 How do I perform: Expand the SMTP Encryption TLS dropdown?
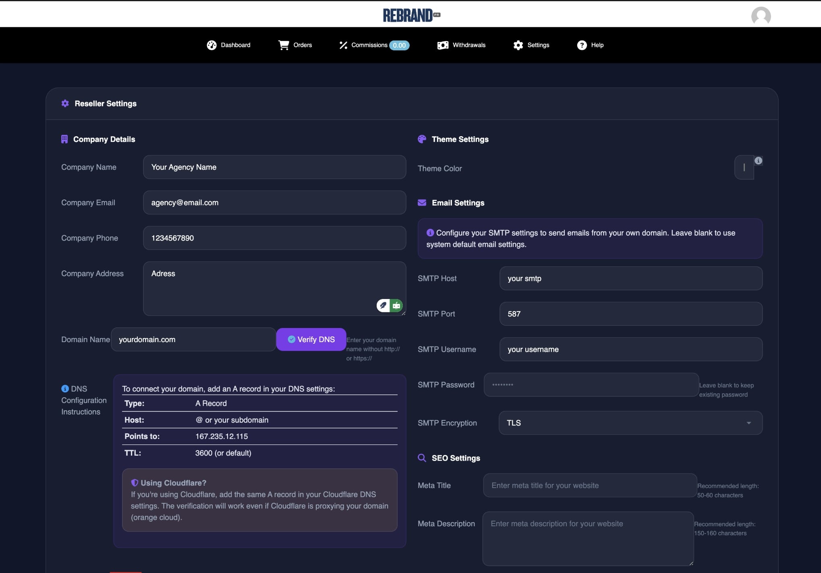(x=630, y=423)
